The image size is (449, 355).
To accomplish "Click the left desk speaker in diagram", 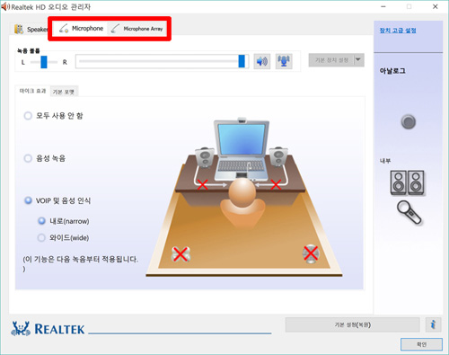I will tap(205, 157).
